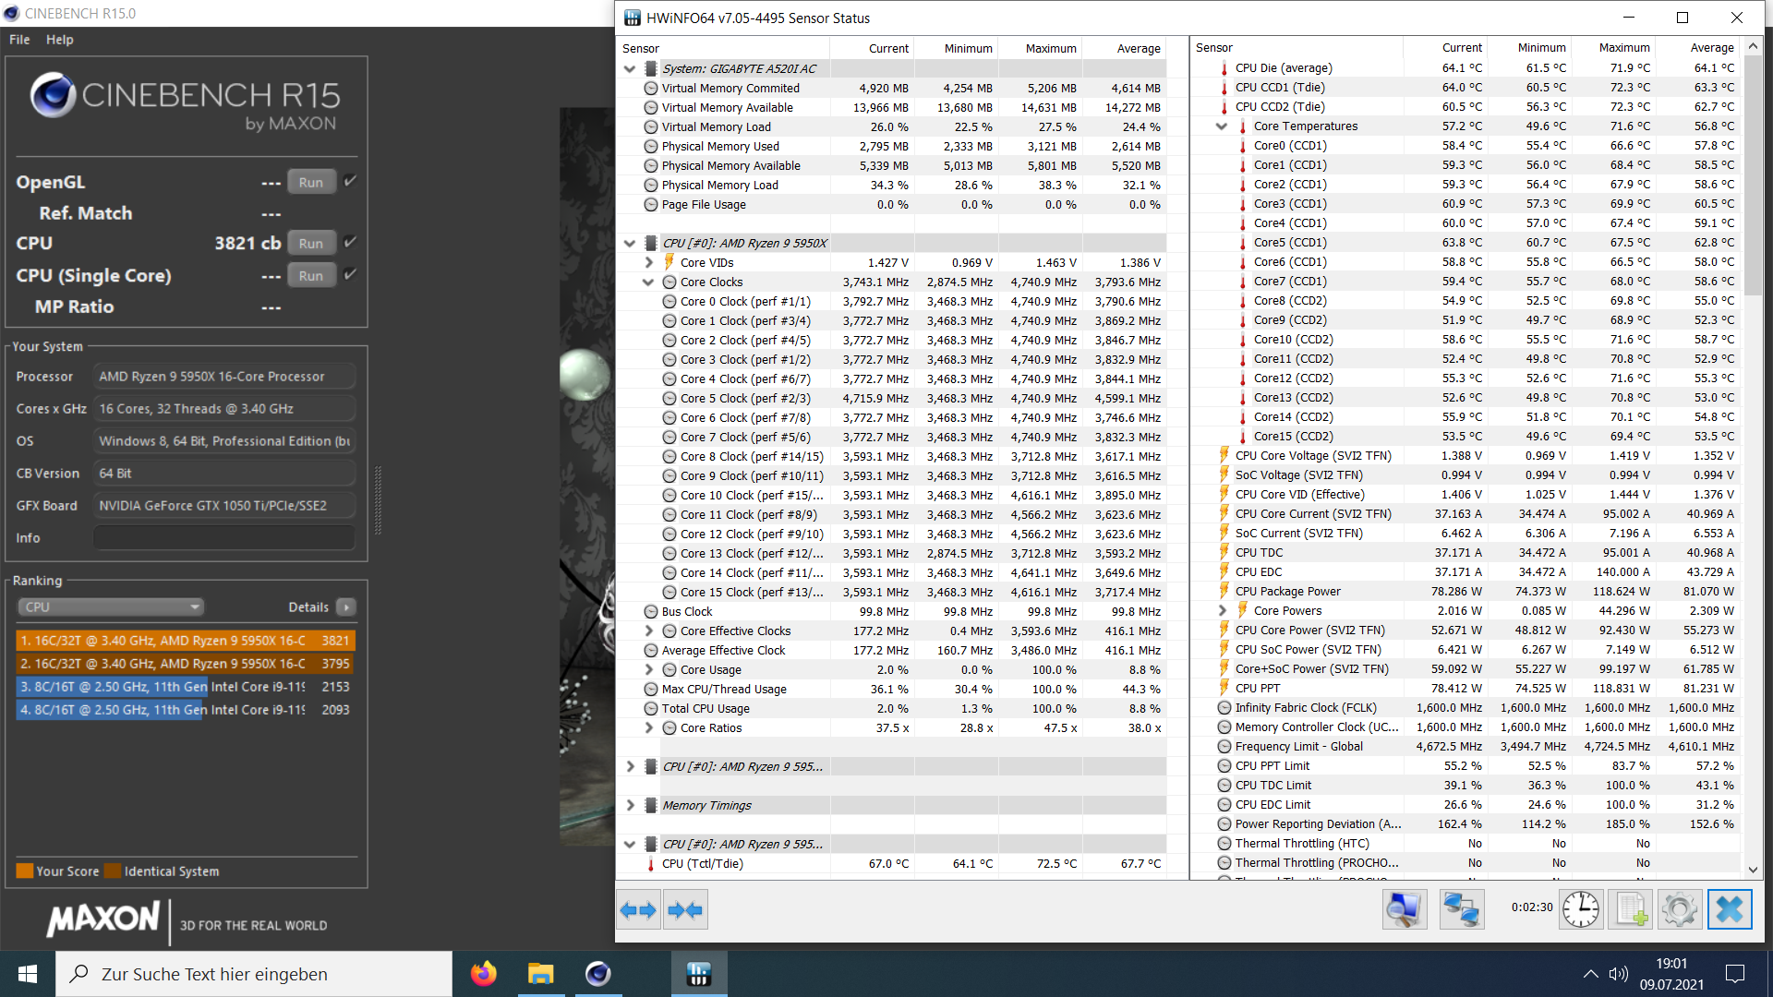Uncheck the CPU (Single Core) checkbox
The width and height of the screenshot is (1773, 997).
pos(350,274)
